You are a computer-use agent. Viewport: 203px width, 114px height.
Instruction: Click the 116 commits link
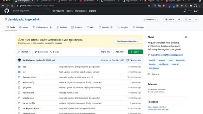134,60
